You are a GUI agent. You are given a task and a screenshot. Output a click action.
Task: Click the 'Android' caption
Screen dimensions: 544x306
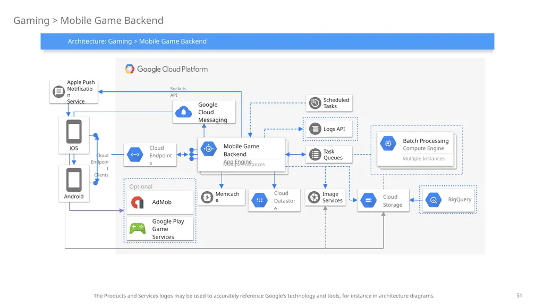pos(73,197)
